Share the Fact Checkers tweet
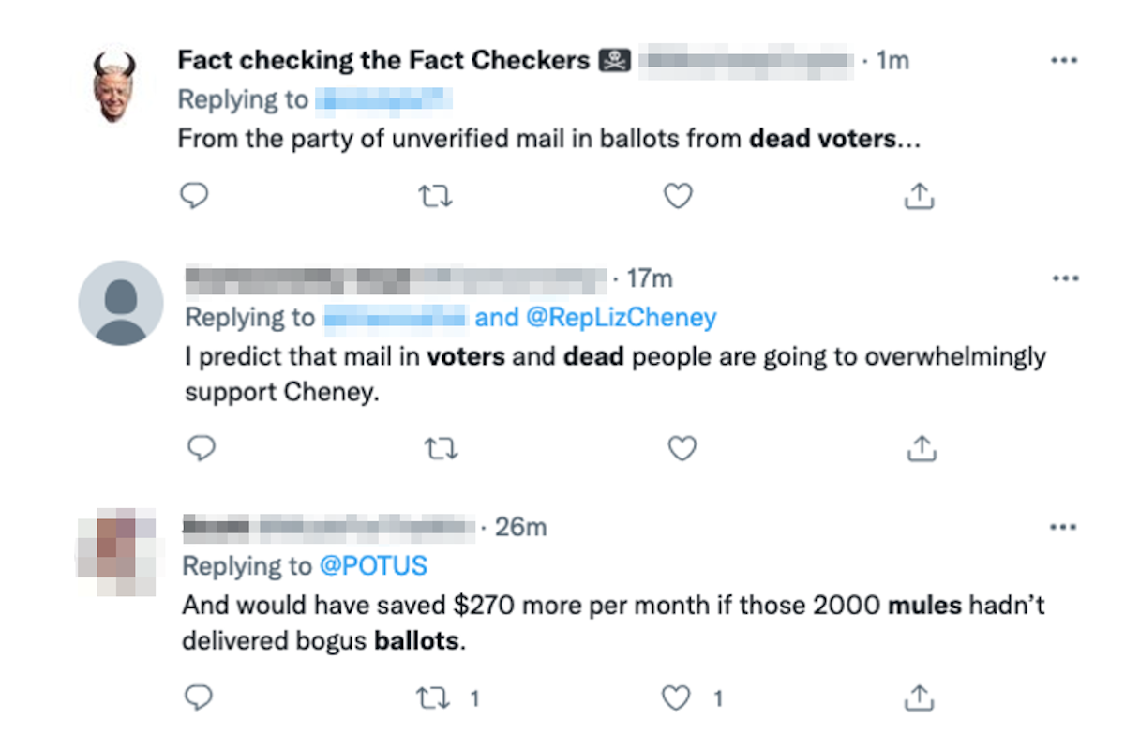 [920, 195]
